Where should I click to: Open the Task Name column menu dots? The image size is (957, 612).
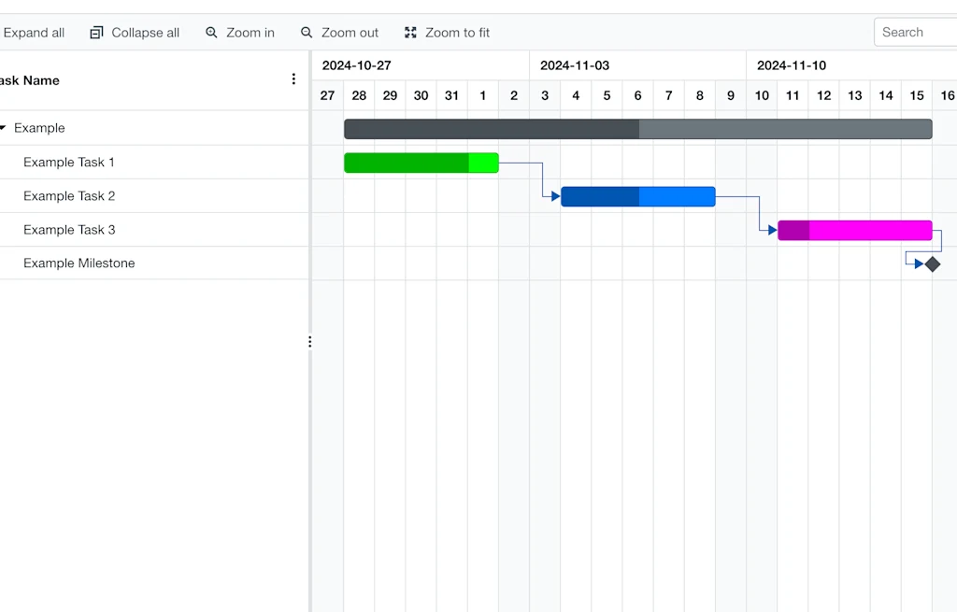[293, 78]
